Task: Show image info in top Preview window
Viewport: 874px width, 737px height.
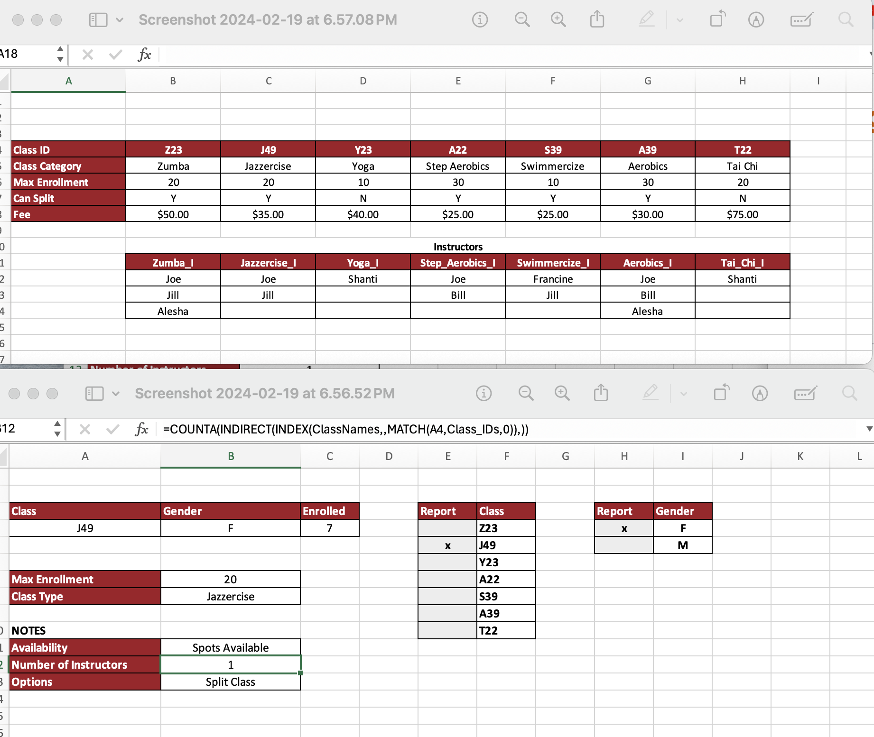Action: point(480,20)
